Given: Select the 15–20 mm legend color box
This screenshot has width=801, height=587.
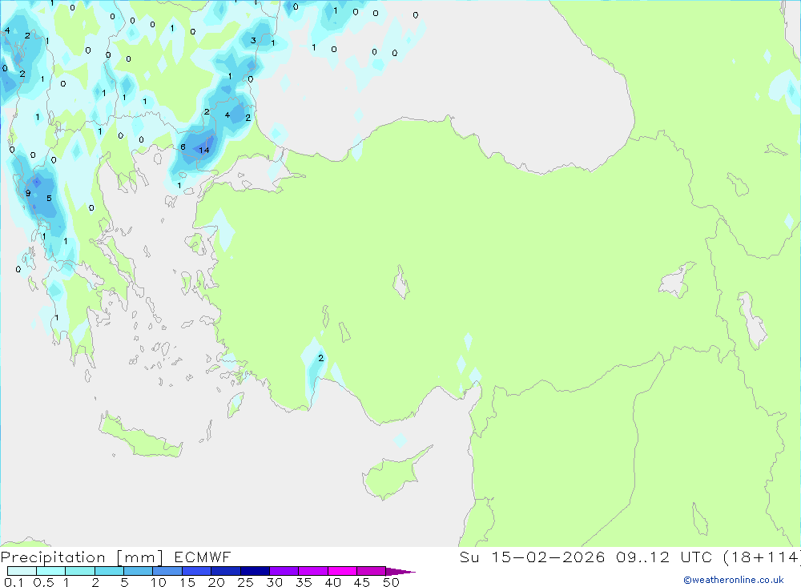Looking at the screenshot, I should point(196,571).
